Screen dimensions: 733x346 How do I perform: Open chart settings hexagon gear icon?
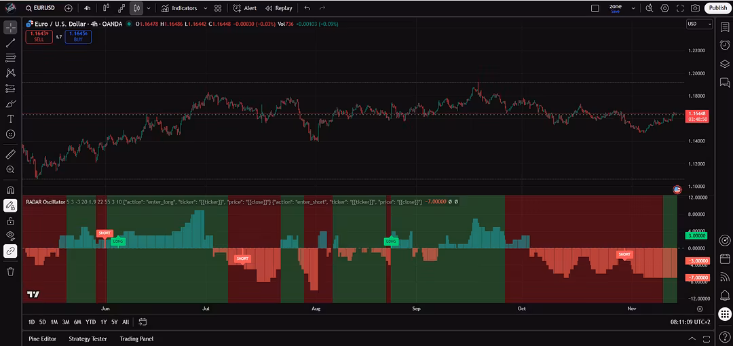click(x=664, y=8)
